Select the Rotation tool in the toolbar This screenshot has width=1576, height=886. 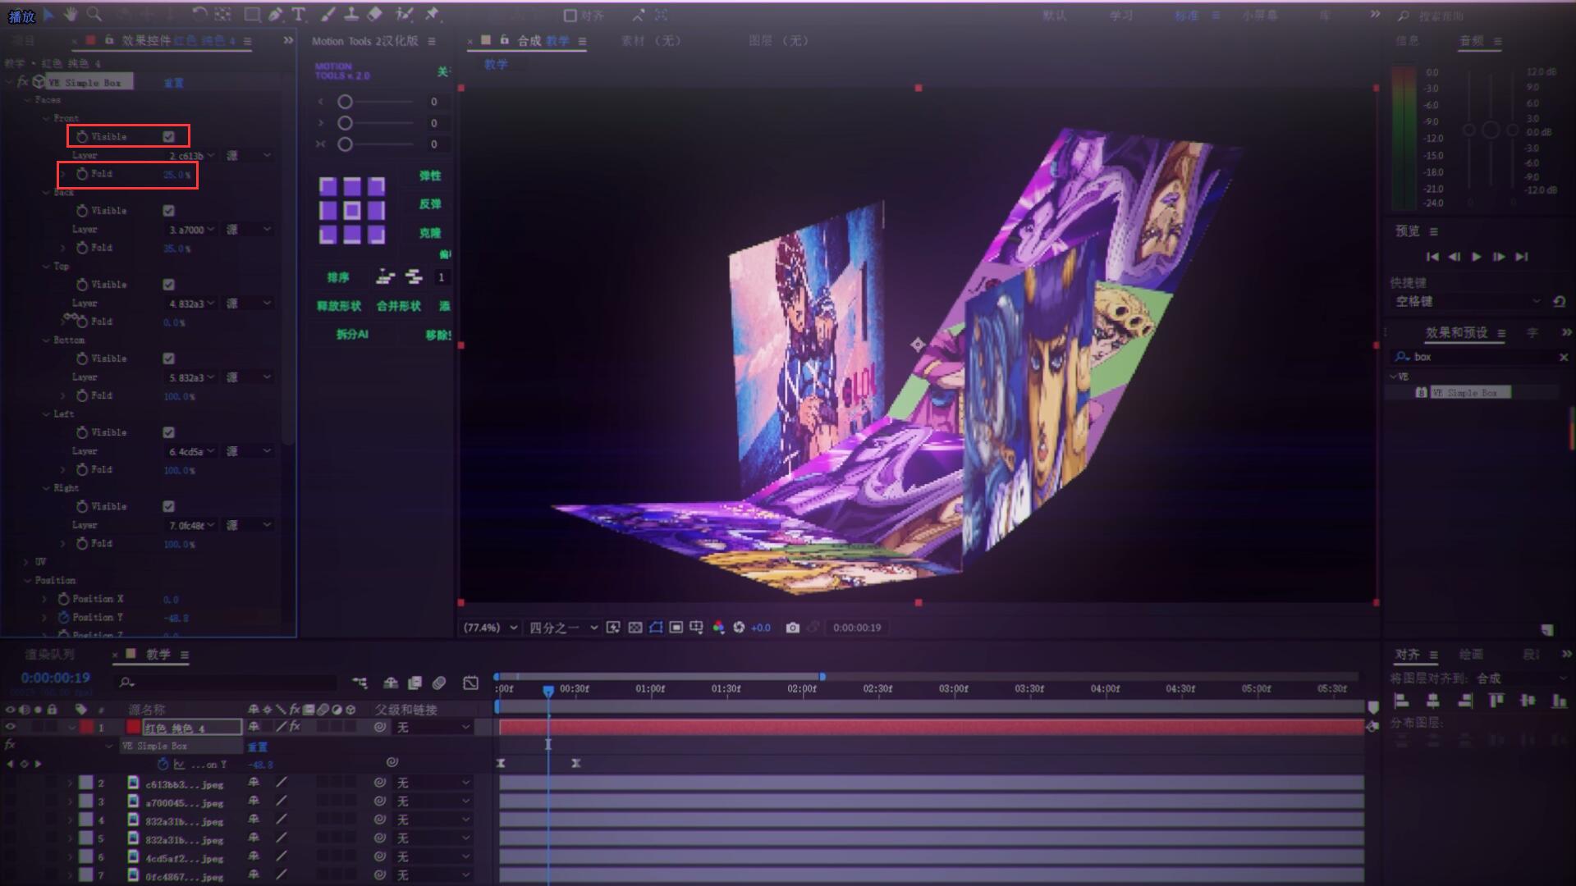[199, 14]
